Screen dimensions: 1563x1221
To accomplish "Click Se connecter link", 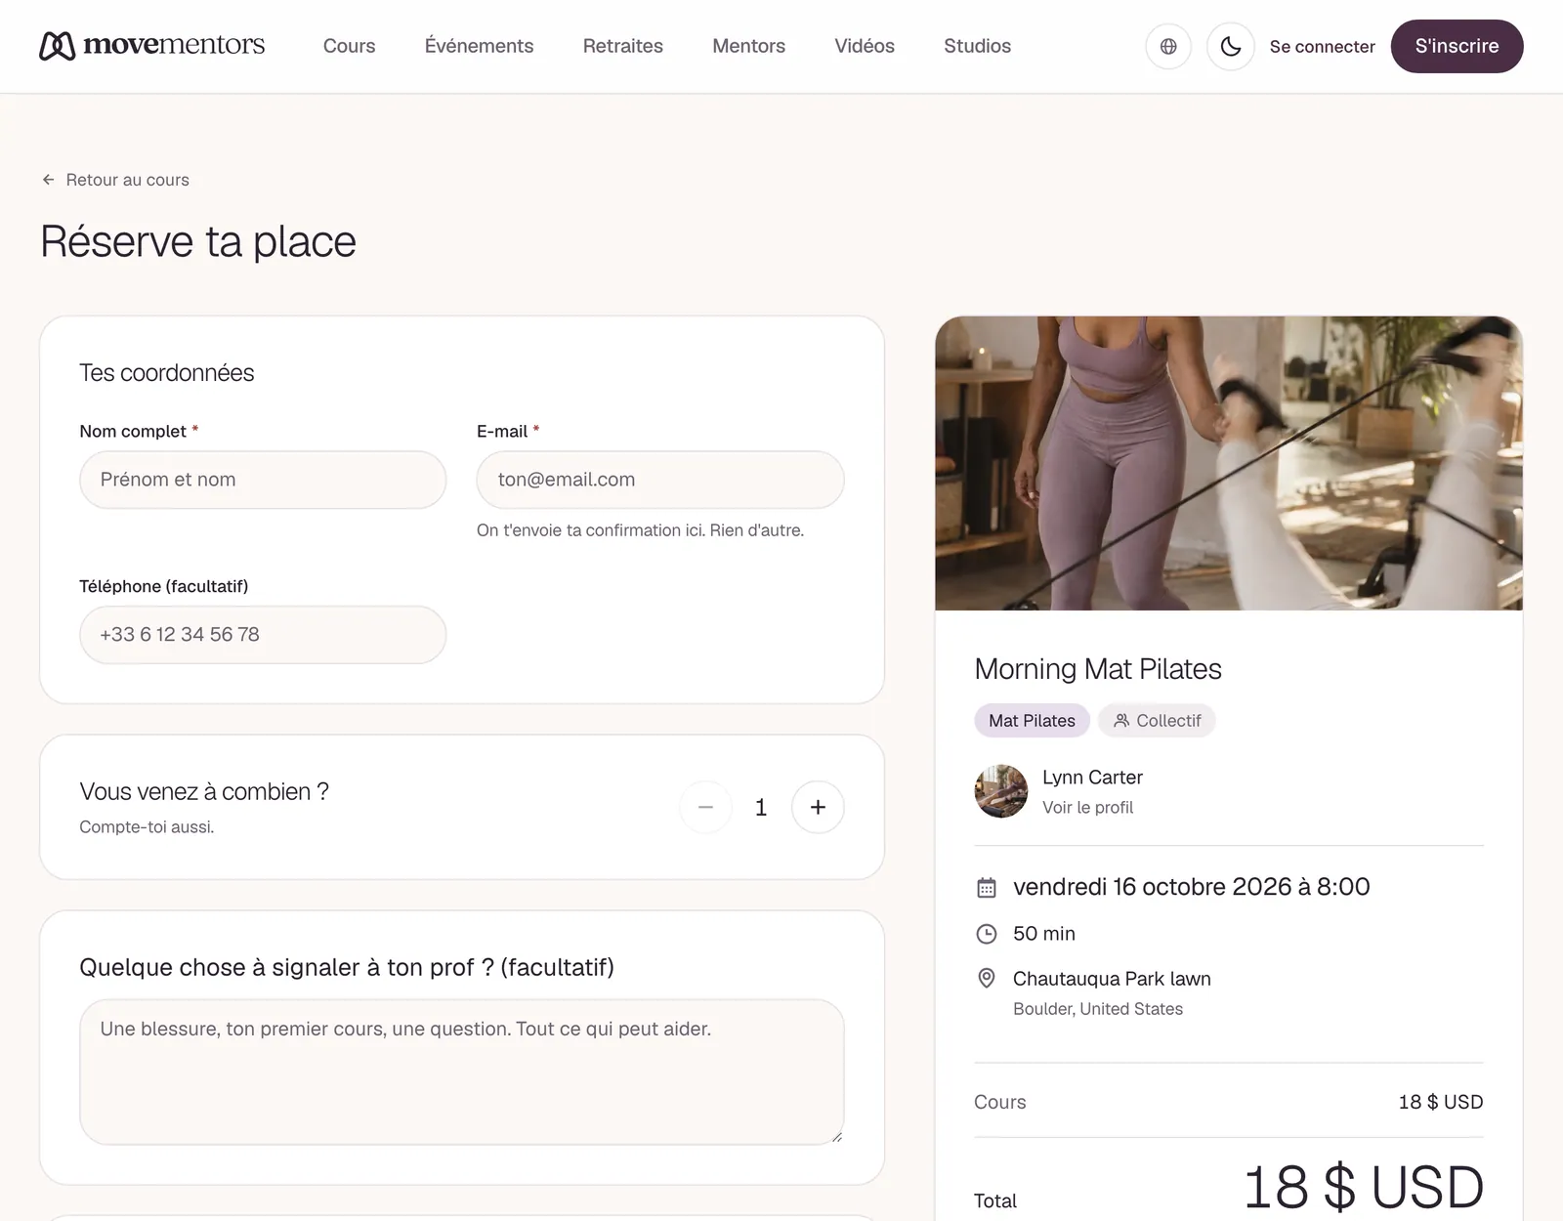I will tap(1322, 46).
